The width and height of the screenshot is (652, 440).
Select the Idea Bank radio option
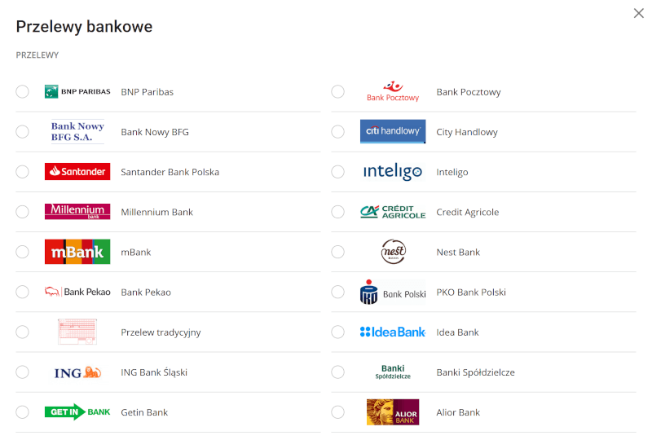coord(337,332)
